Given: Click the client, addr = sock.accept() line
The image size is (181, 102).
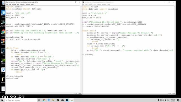Looking at the screenshot, I should [23, 39].
